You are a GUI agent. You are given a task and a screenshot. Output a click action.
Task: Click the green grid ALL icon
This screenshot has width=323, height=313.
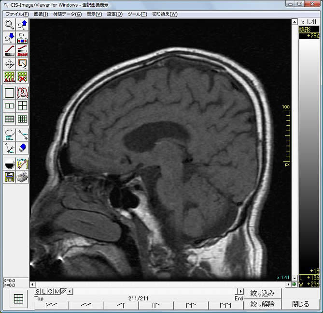pyautogui.click(x=10, y=77)
